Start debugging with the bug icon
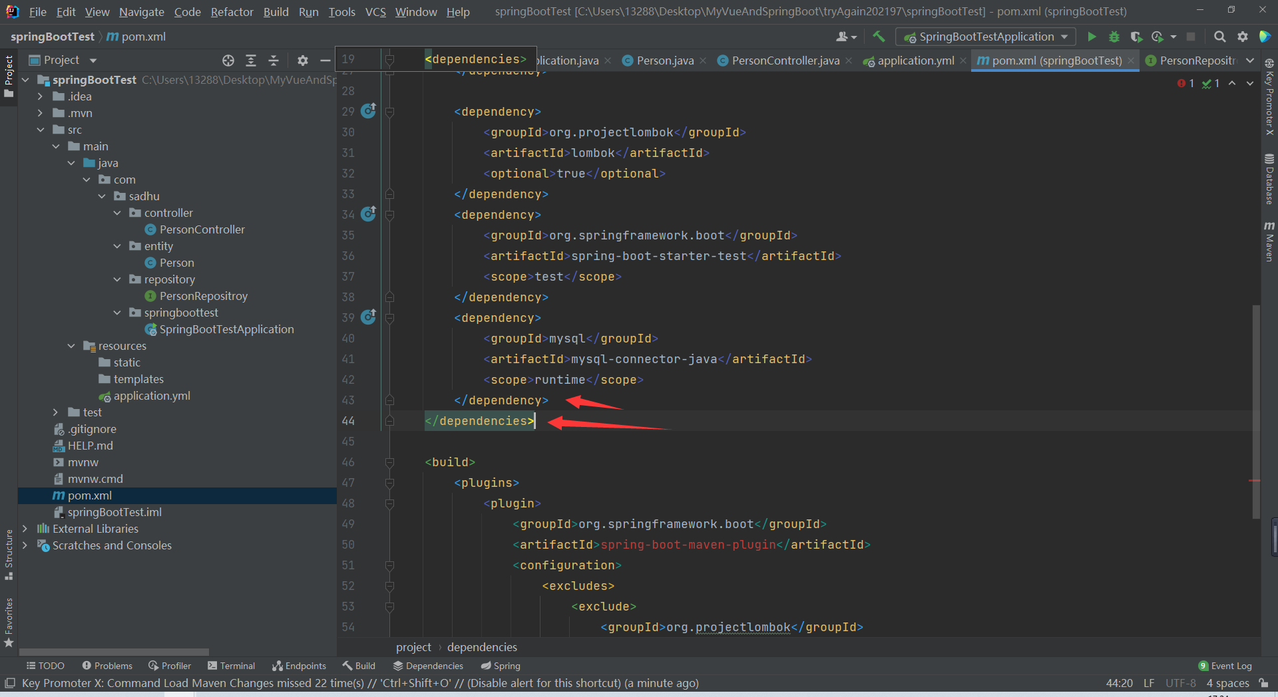 [1114, 37]
